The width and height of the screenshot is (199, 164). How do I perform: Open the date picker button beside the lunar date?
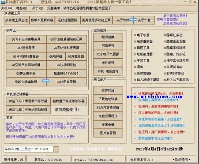coord(56,149)
